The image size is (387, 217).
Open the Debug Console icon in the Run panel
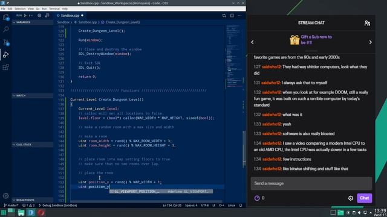coord(47,16)
